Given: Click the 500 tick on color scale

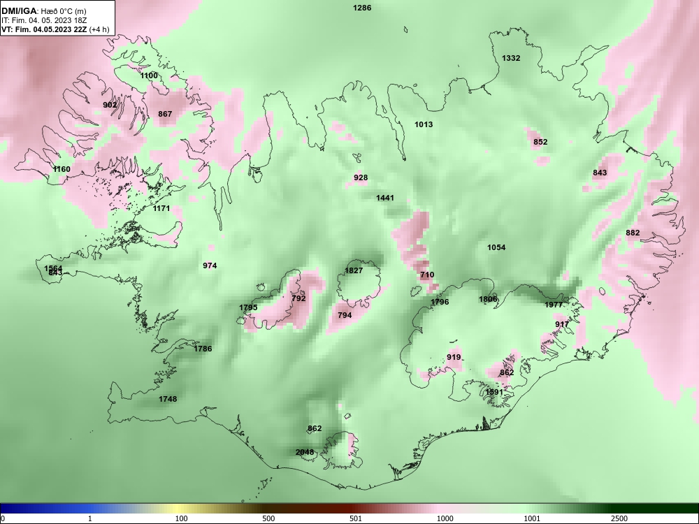Looking at the screenshot, I should (x=268, y=518).
